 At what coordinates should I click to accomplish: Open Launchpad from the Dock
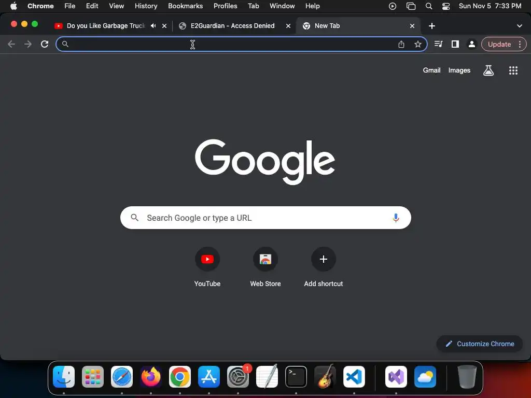pyautogui.click(x=93, y=377)
